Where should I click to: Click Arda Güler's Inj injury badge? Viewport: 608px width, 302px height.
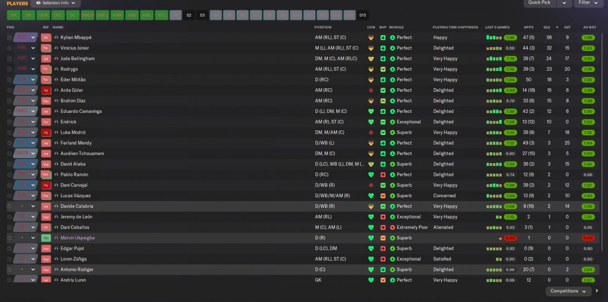pos(46,90)
